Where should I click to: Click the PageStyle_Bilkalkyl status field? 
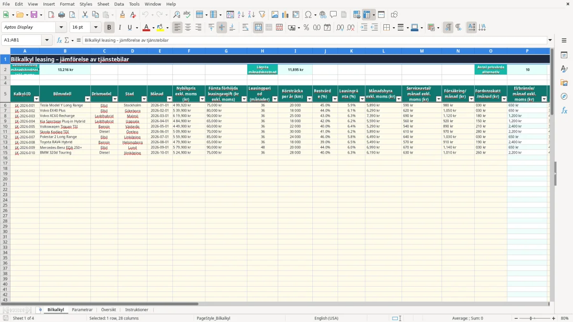tap(213, 318)
